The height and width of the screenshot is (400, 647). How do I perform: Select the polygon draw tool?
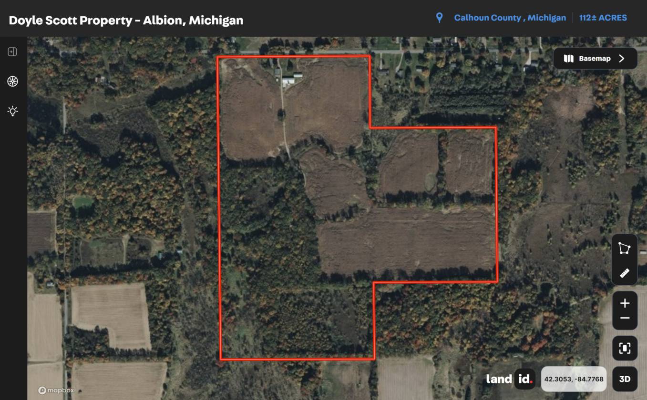625,248
